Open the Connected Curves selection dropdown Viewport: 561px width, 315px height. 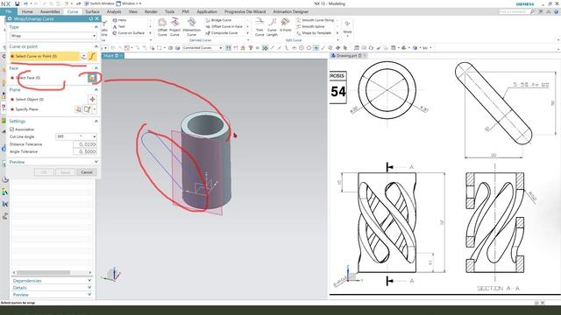[x=202, y=47]
